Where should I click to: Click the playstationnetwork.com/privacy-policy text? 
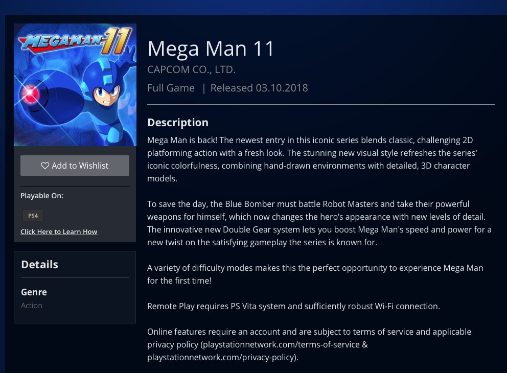point(221,358)
